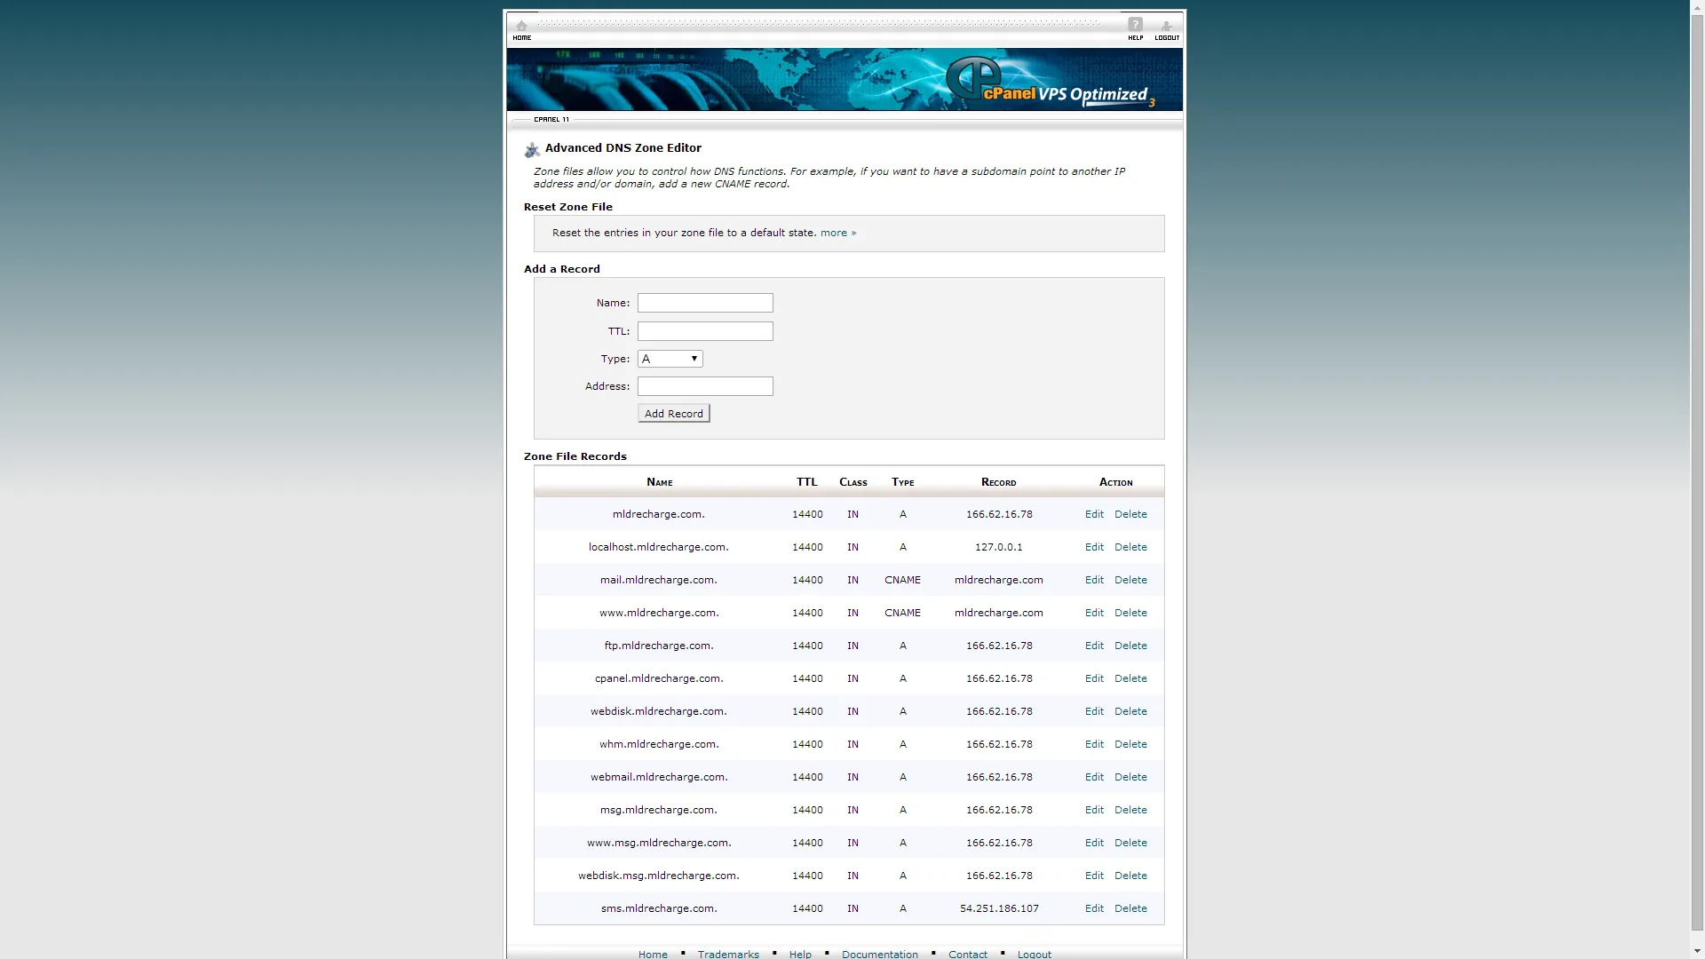Screen dimensions: 1705x959
Task: Open the Trademarks footer link
Action: coord(728,954)
